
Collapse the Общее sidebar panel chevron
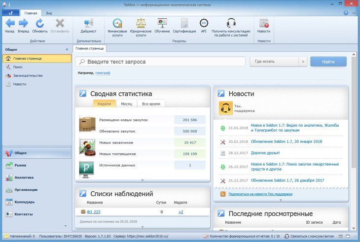(67, 49)
